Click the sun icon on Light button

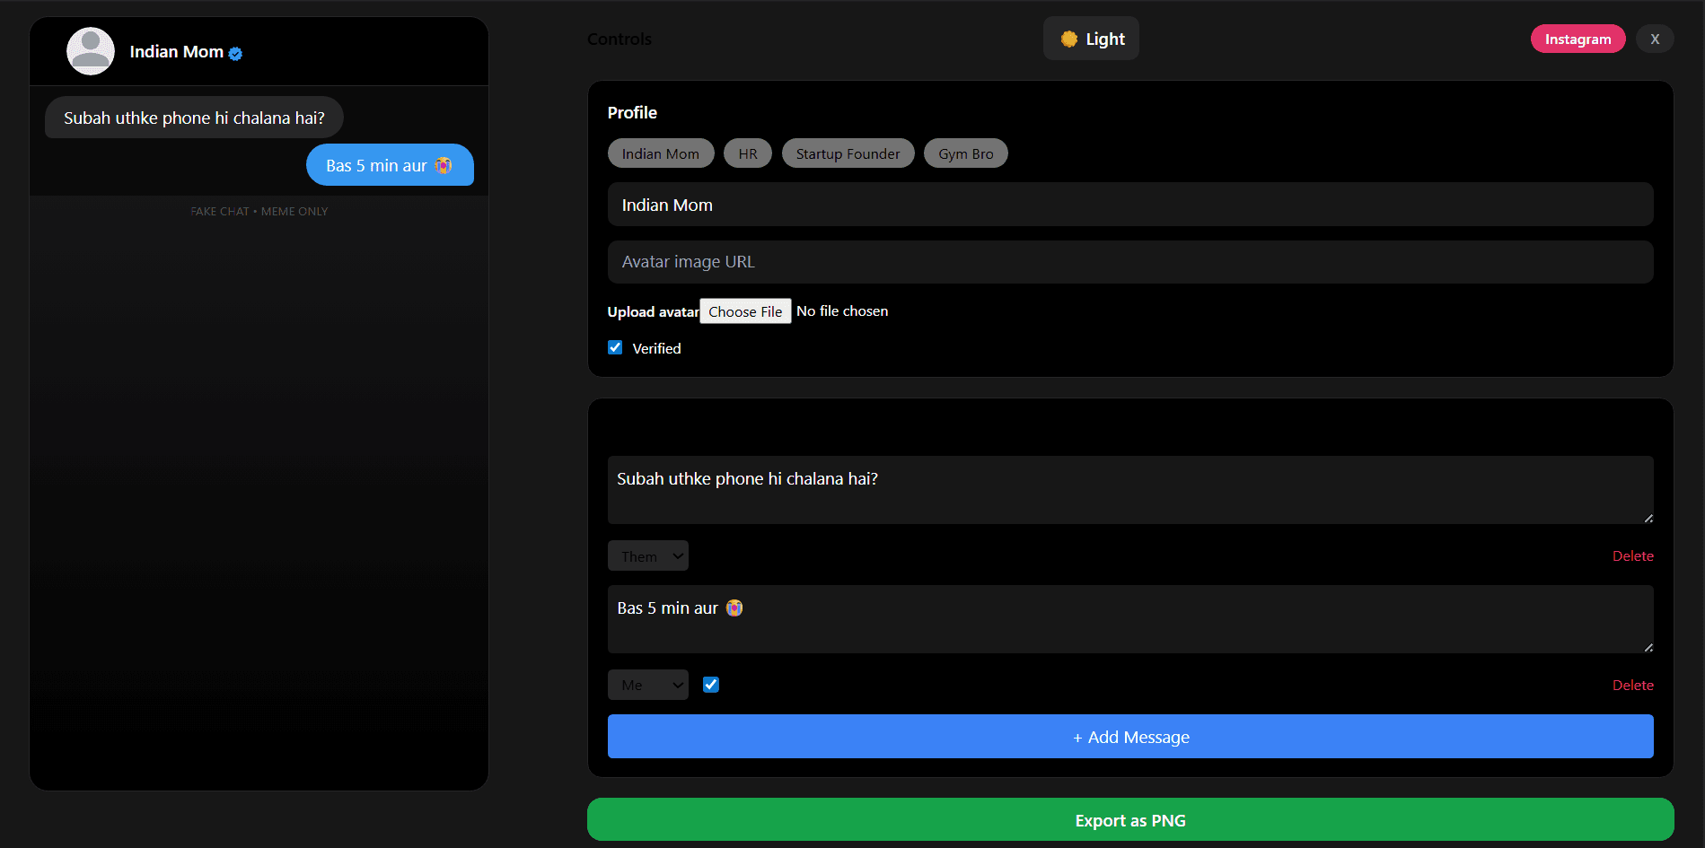pyautogui.click(x=1068, y=39)
